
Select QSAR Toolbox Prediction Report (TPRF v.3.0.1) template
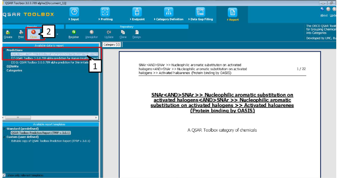point(41,133)
